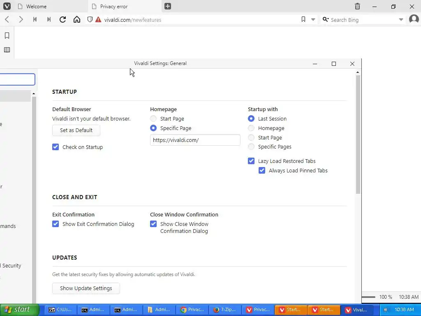Click the new tab plus icon
Viewport: 421px width, 316px height.
point(168,6)
